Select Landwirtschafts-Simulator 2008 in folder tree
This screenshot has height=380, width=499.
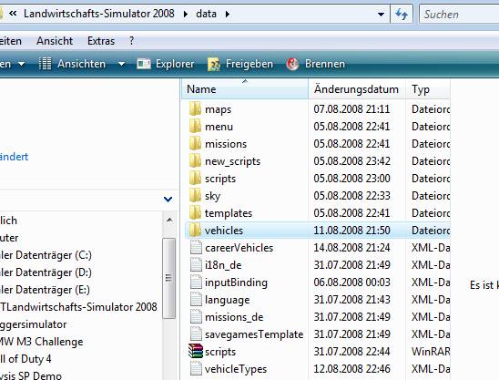pos(78,307)
